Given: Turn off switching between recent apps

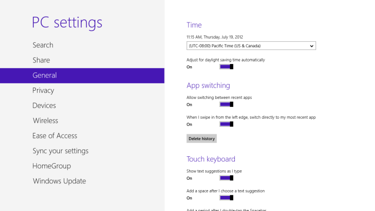Looking at the screenshot, I should click(226, 104).
